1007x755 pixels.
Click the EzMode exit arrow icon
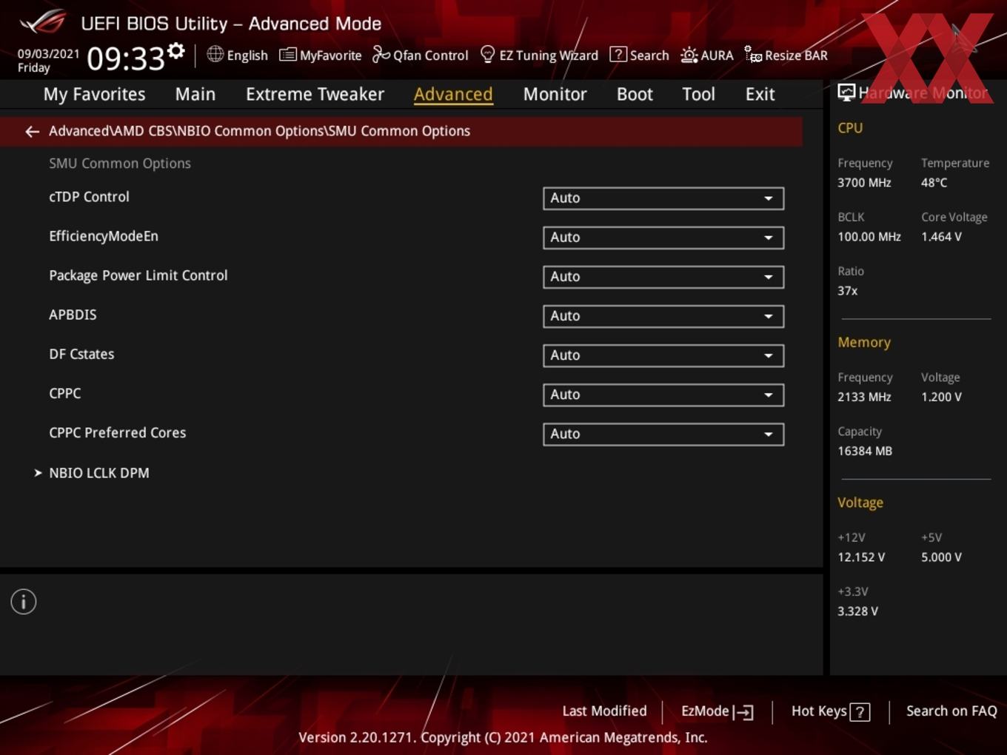[x=743, y=712]
